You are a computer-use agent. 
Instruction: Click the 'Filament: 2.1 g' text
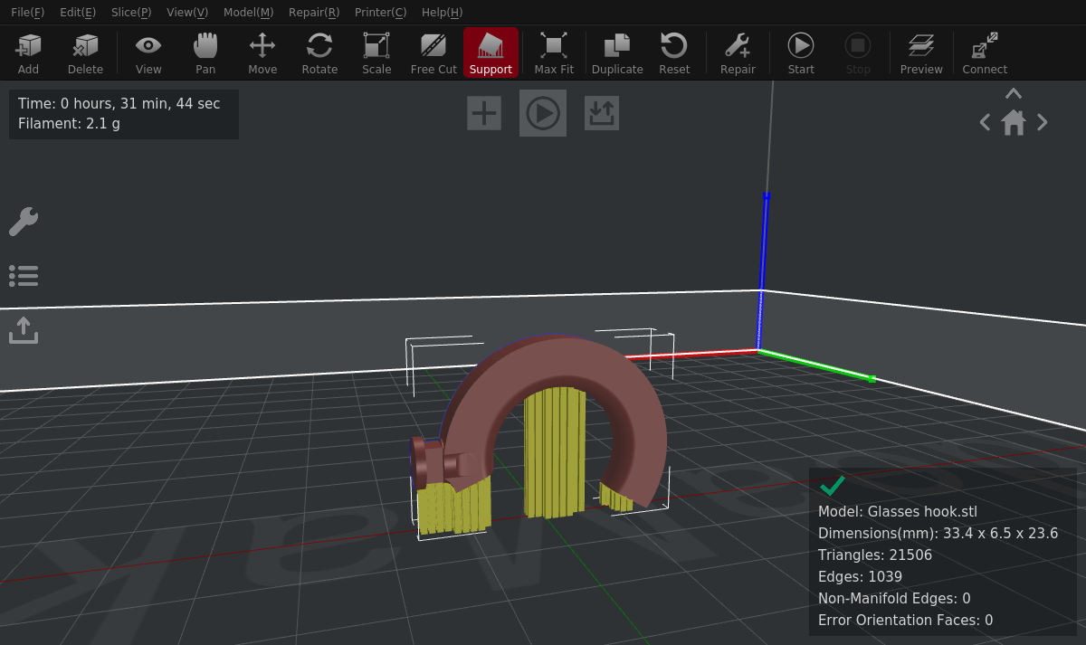point(69,124)
